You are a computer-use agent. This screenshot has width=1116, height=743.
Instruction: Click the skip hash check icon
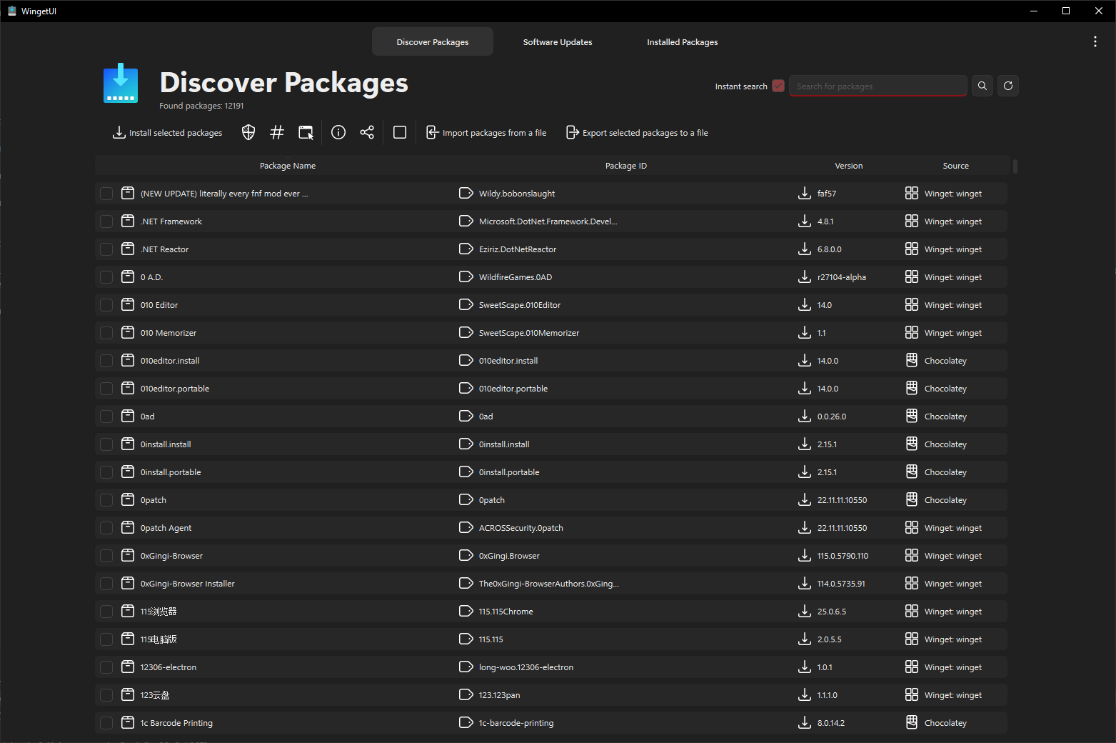277,132
